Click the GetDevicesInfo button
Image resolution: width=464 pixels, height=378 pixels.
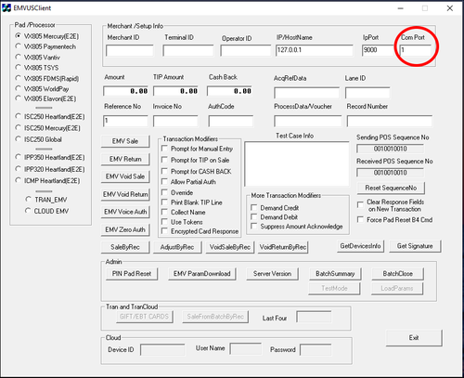click(361, 246)
